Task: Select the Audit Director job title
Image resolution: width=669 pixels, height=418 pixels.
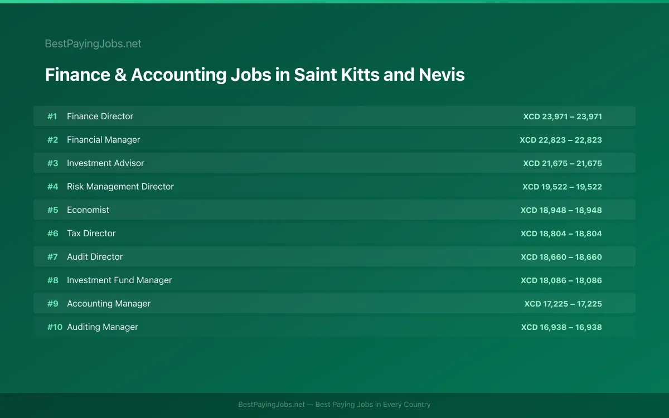Action: pyautogui.click(x=95, y=257)
